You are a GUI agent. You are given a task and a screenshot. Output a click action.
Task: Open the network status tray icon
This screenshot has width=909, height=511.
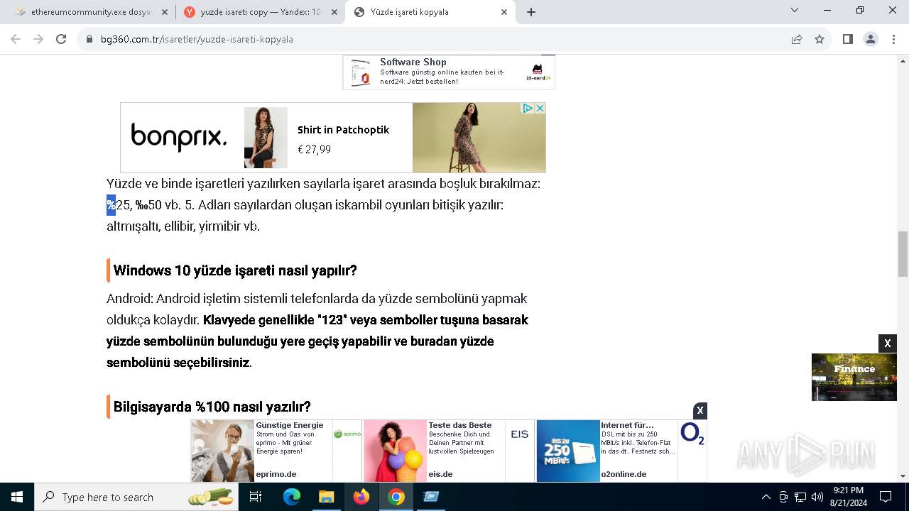pyautogui.click(x=800, y=497)
